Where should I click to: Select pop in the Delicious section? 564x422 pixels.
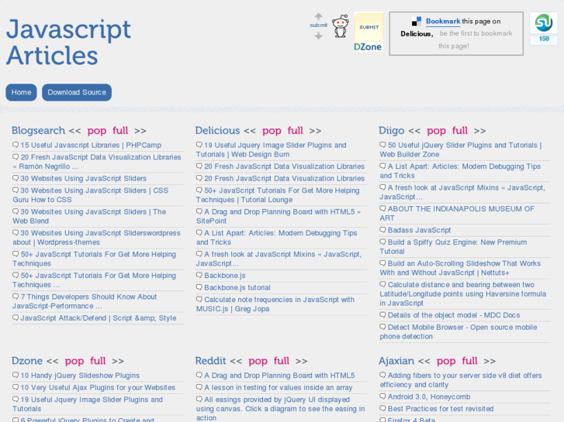272,131
